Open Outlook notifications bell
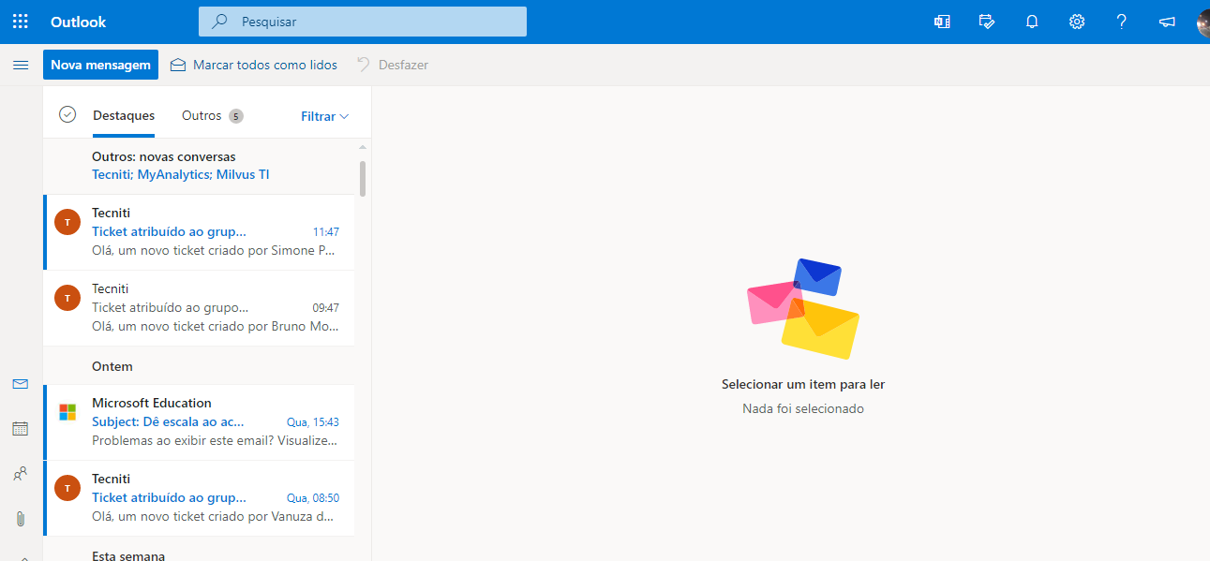 click(1031, 21)
